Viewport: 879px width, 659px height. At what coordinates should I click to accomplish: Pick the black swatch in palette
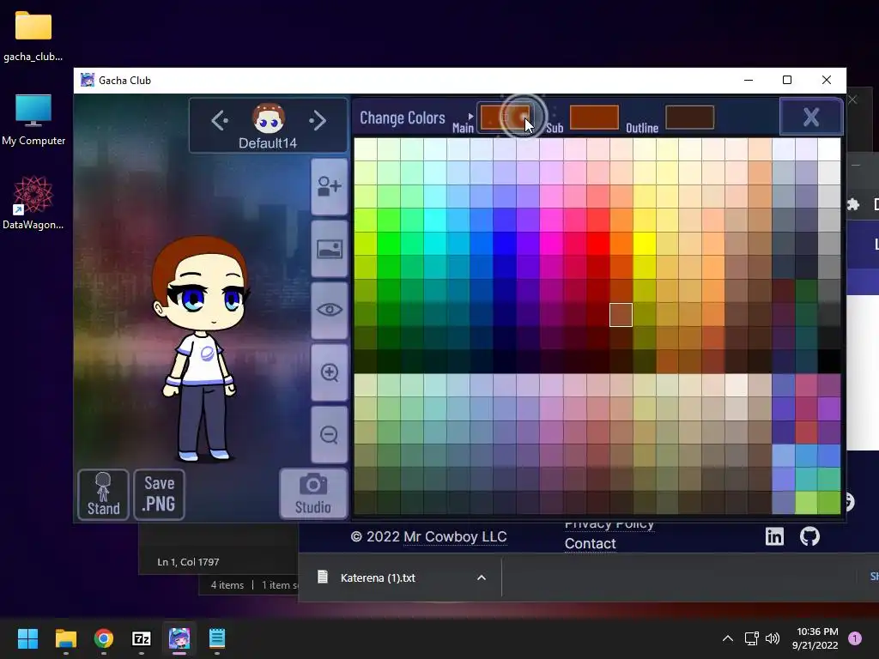(x=829, y=361)
